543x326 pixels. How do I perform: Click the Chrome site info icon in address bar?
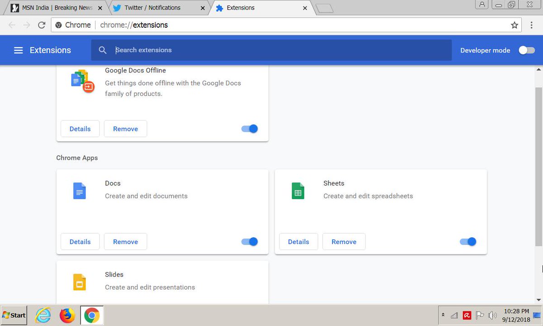coord(59,25)
